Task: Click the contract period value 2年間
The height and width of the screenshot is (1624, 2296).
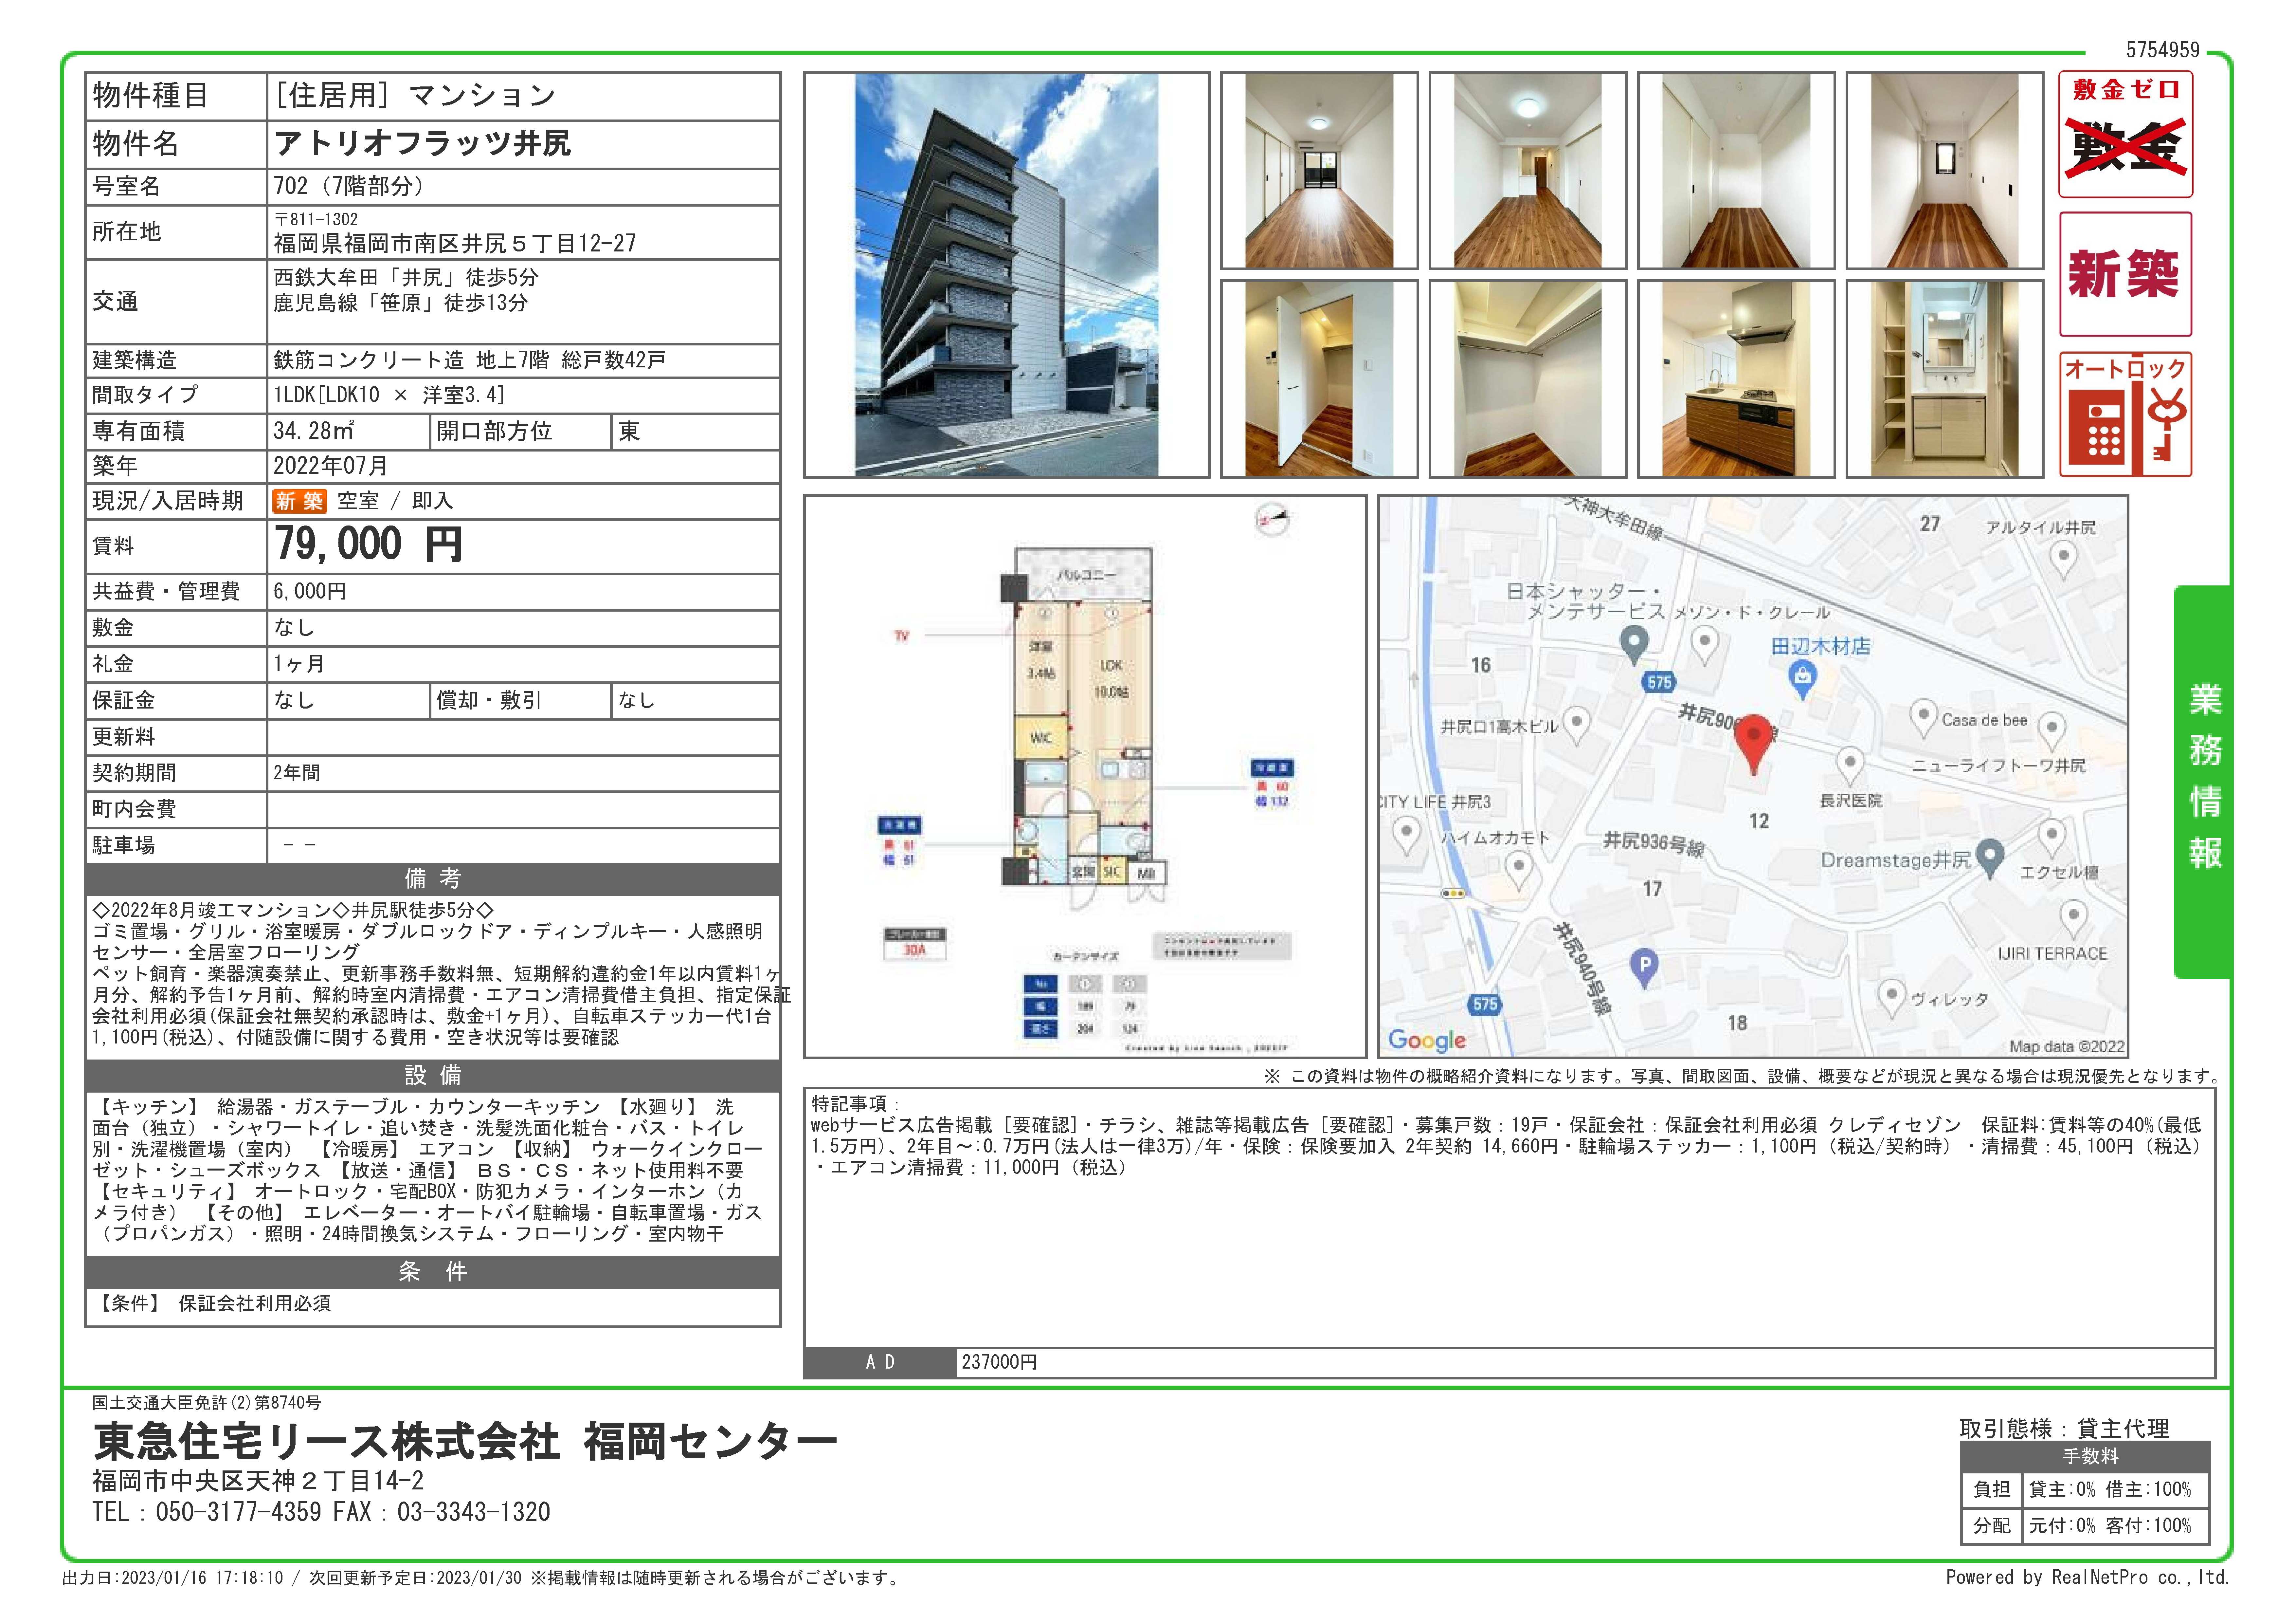Action: point(297,773)
